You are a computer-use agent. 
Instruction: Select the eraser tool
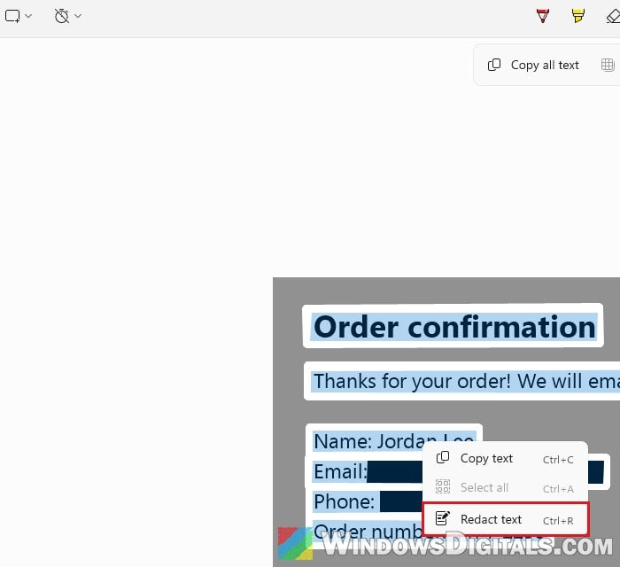(x=613, y=16)
